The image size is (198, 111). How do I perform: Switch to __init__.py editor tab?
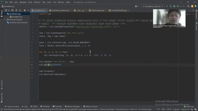[80, 10]
